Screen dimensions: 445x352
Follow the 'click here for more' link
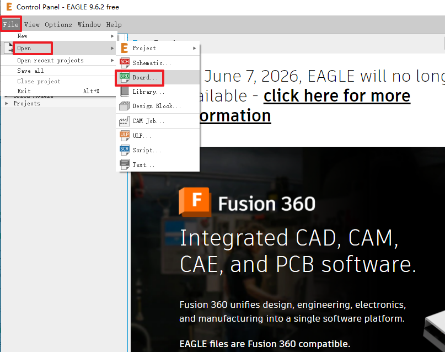coord(337,95)
